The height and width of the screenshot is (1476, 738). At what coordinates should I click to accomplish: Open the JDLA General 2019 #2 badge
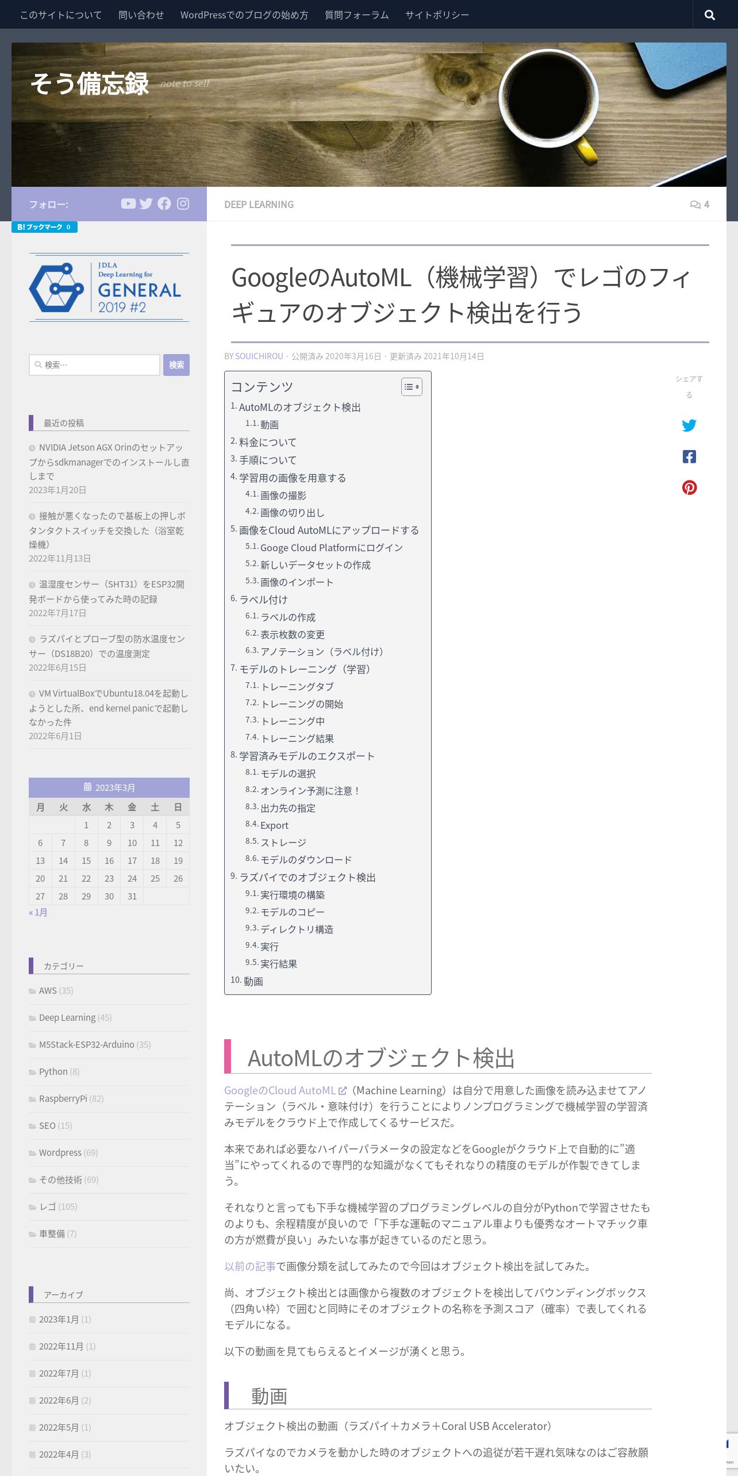[109, 287]
